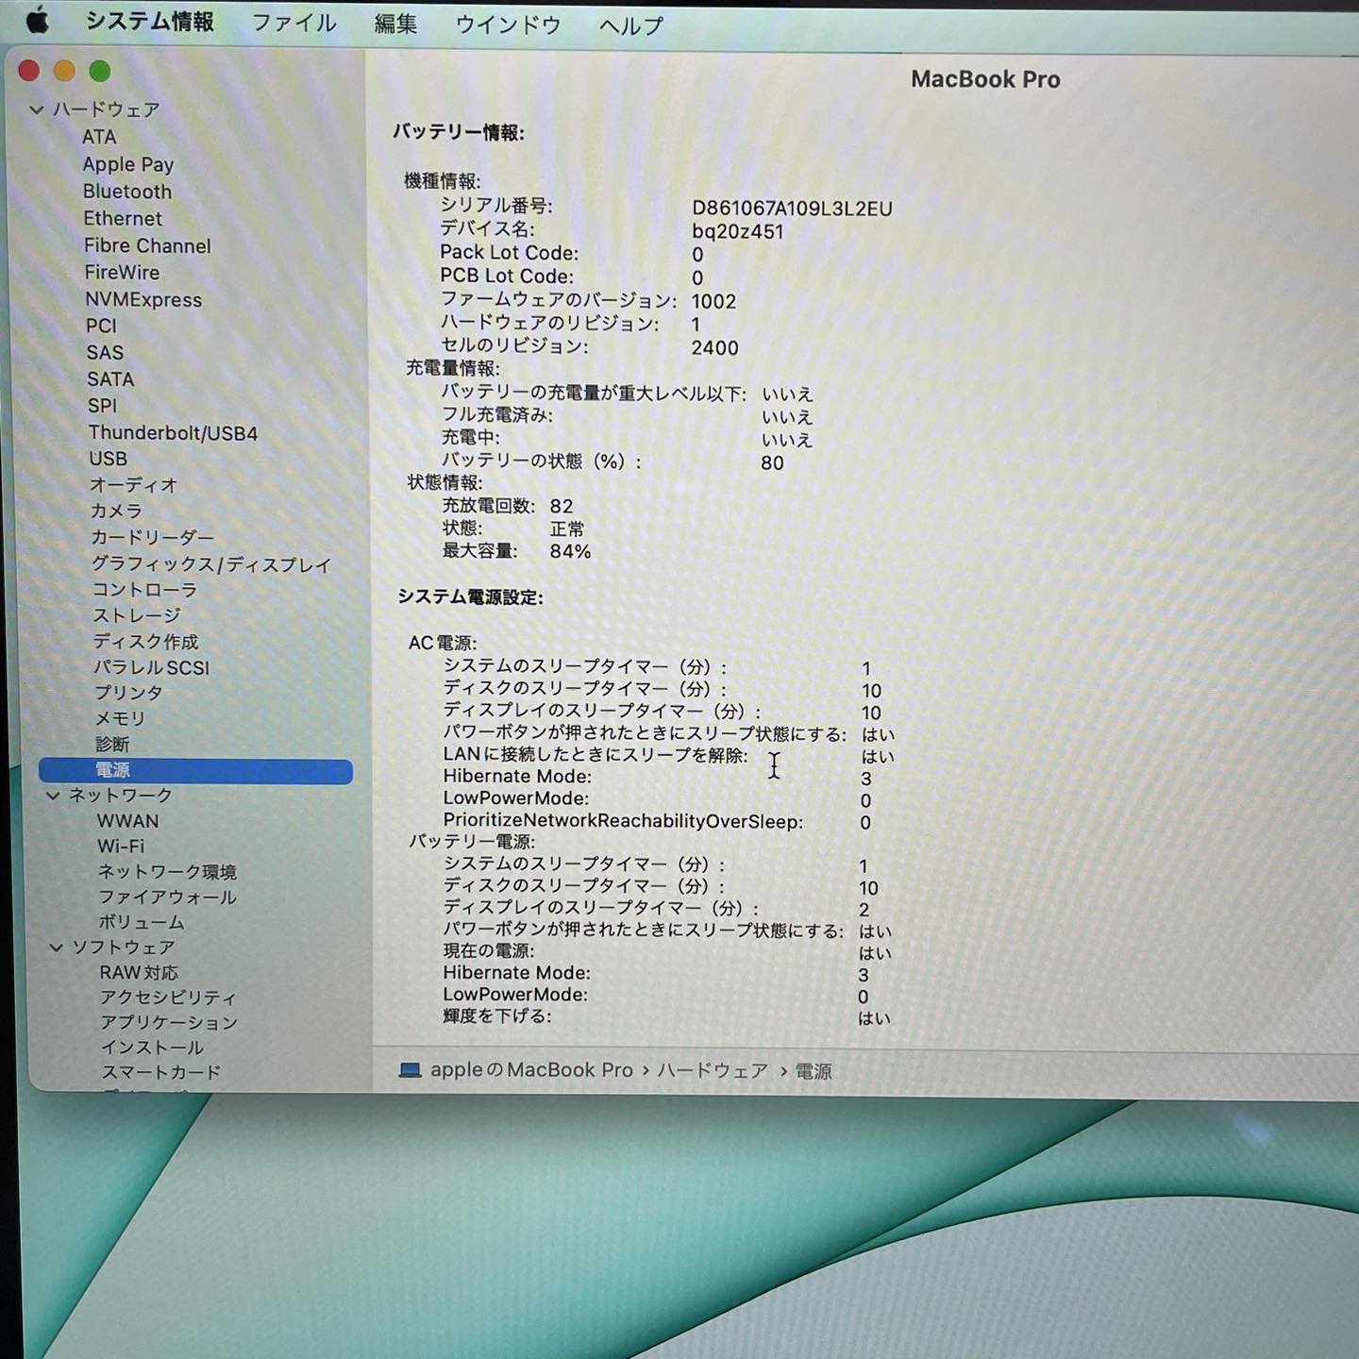Click ハードウェア in the path bar
The height and width of the screenshot is (1359, 1359).
pyautogui.click(x=713, y=1070)
